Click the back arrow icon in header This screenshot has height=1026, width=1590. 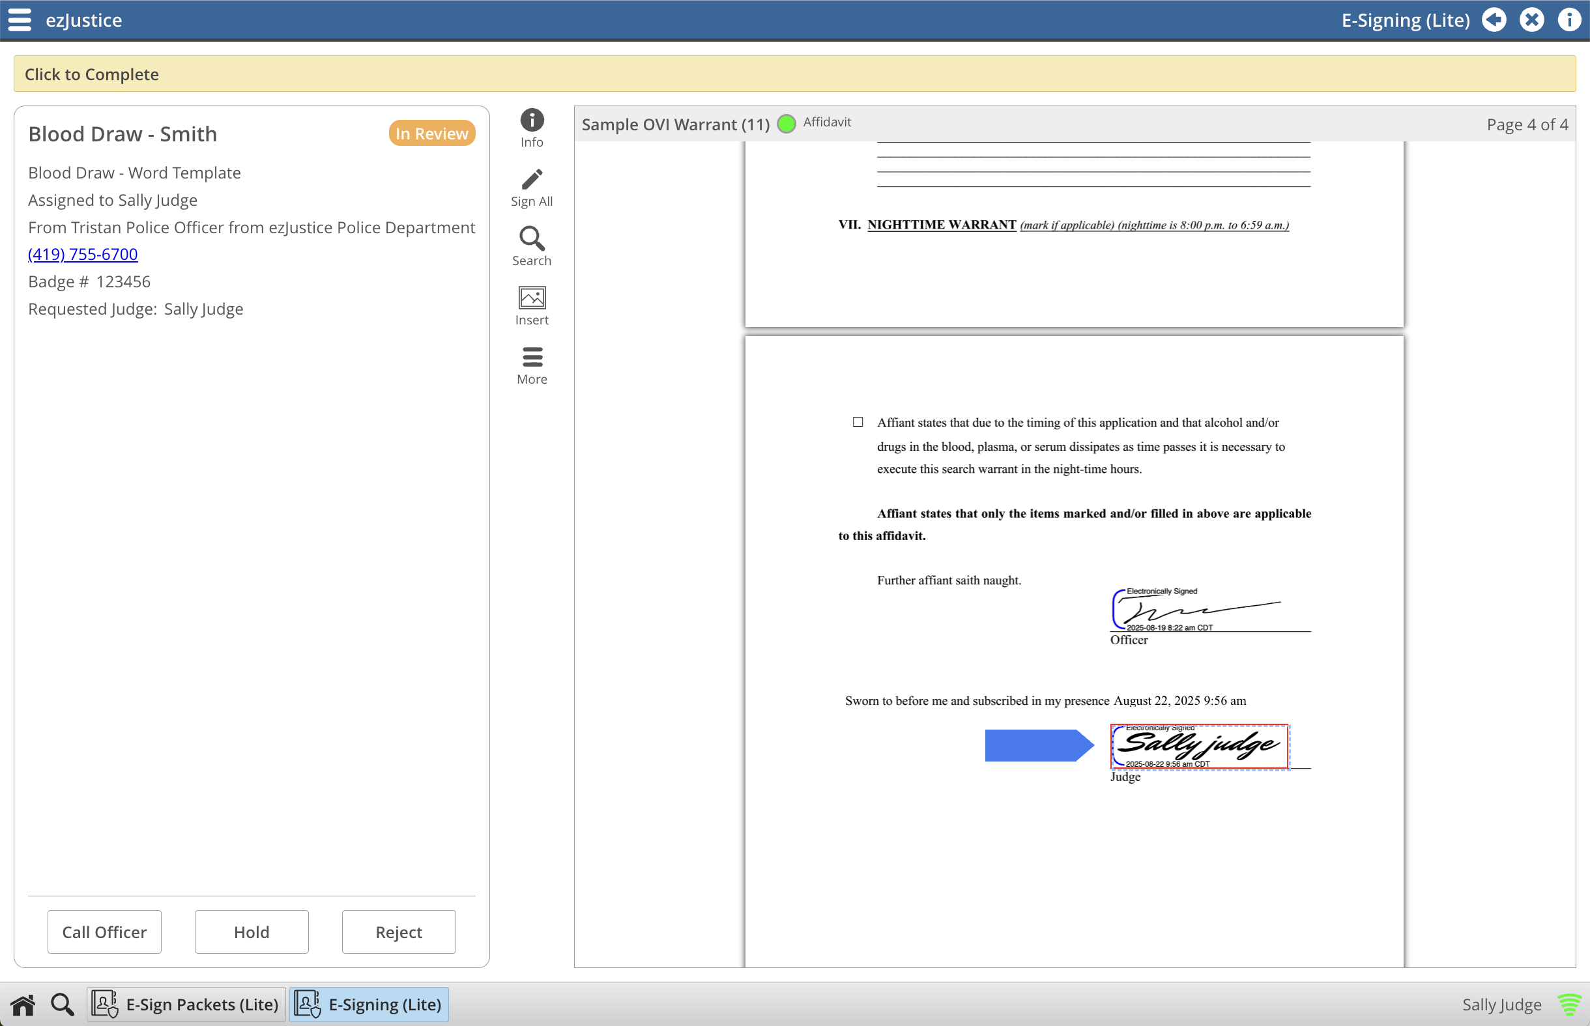coord(1494,20)
